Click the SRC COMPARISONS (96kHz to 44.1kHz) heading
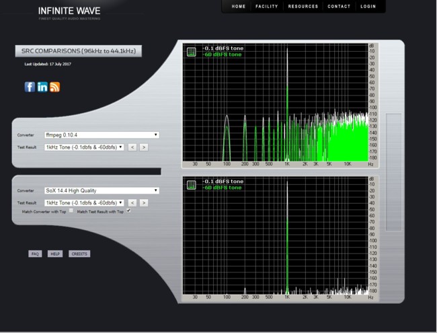 tap(79, 51)
